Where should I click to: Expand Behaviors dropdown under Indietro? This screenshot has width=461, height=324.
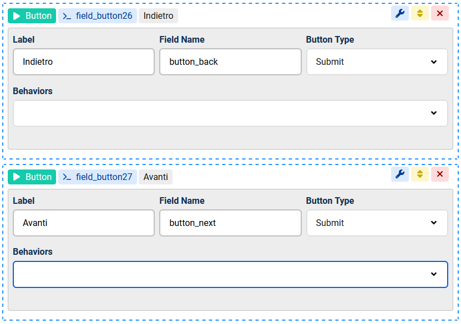pos(231,114)
